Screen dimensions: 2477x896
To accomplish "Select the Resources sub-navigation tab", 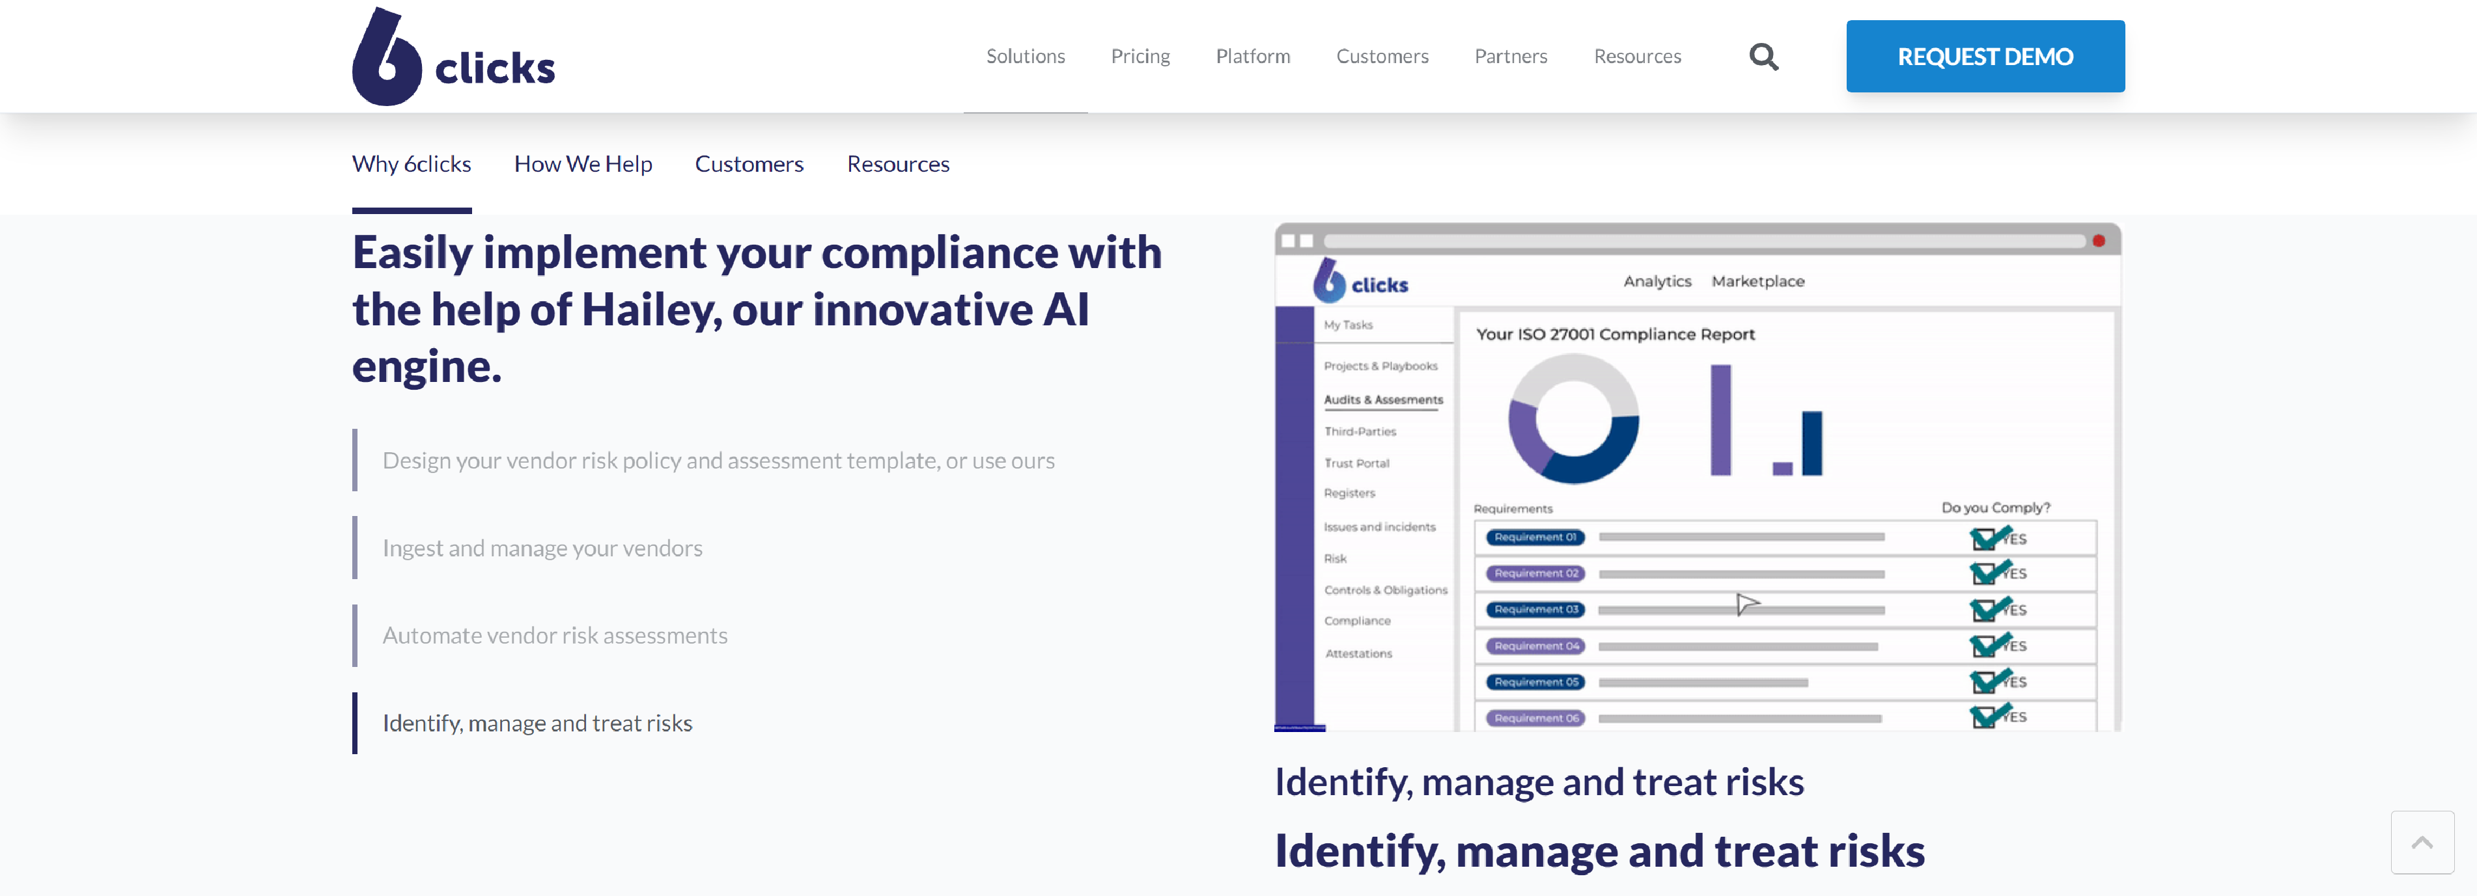I will 898,165.
